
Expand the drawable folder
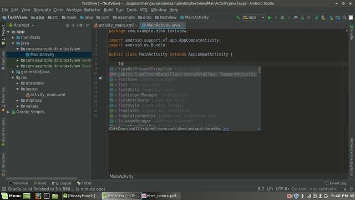[x=18, y=83]
